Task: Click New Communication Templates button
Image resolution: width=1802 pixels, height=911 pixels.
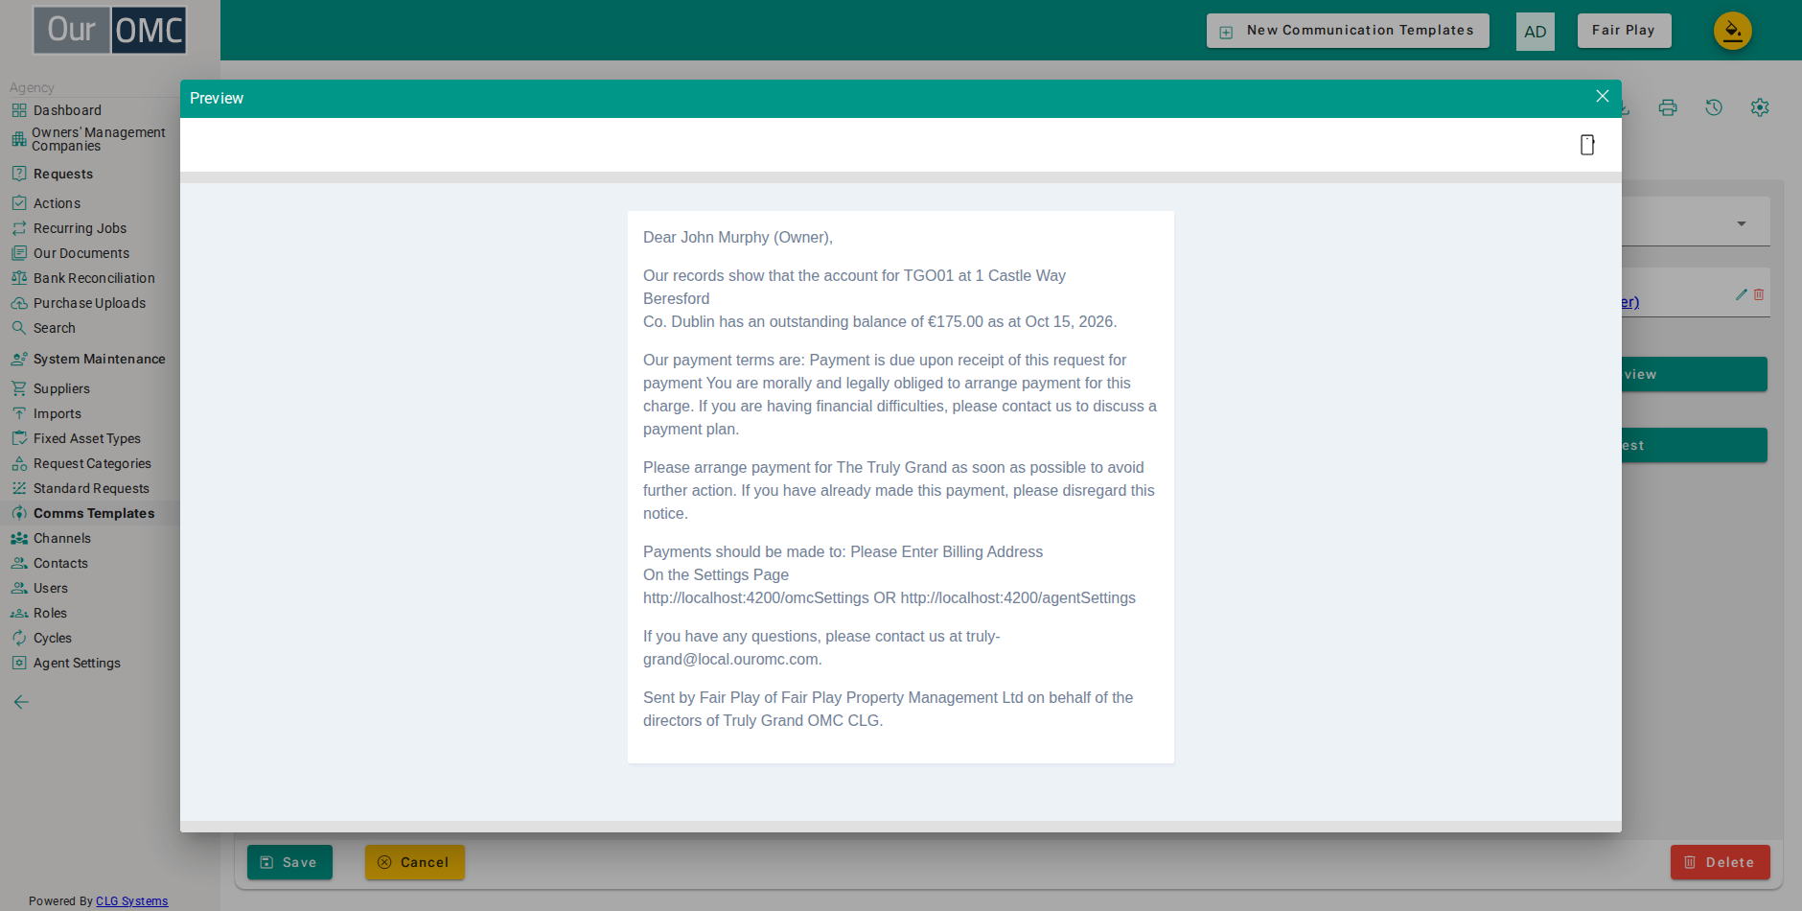Action: [1348, 31]
